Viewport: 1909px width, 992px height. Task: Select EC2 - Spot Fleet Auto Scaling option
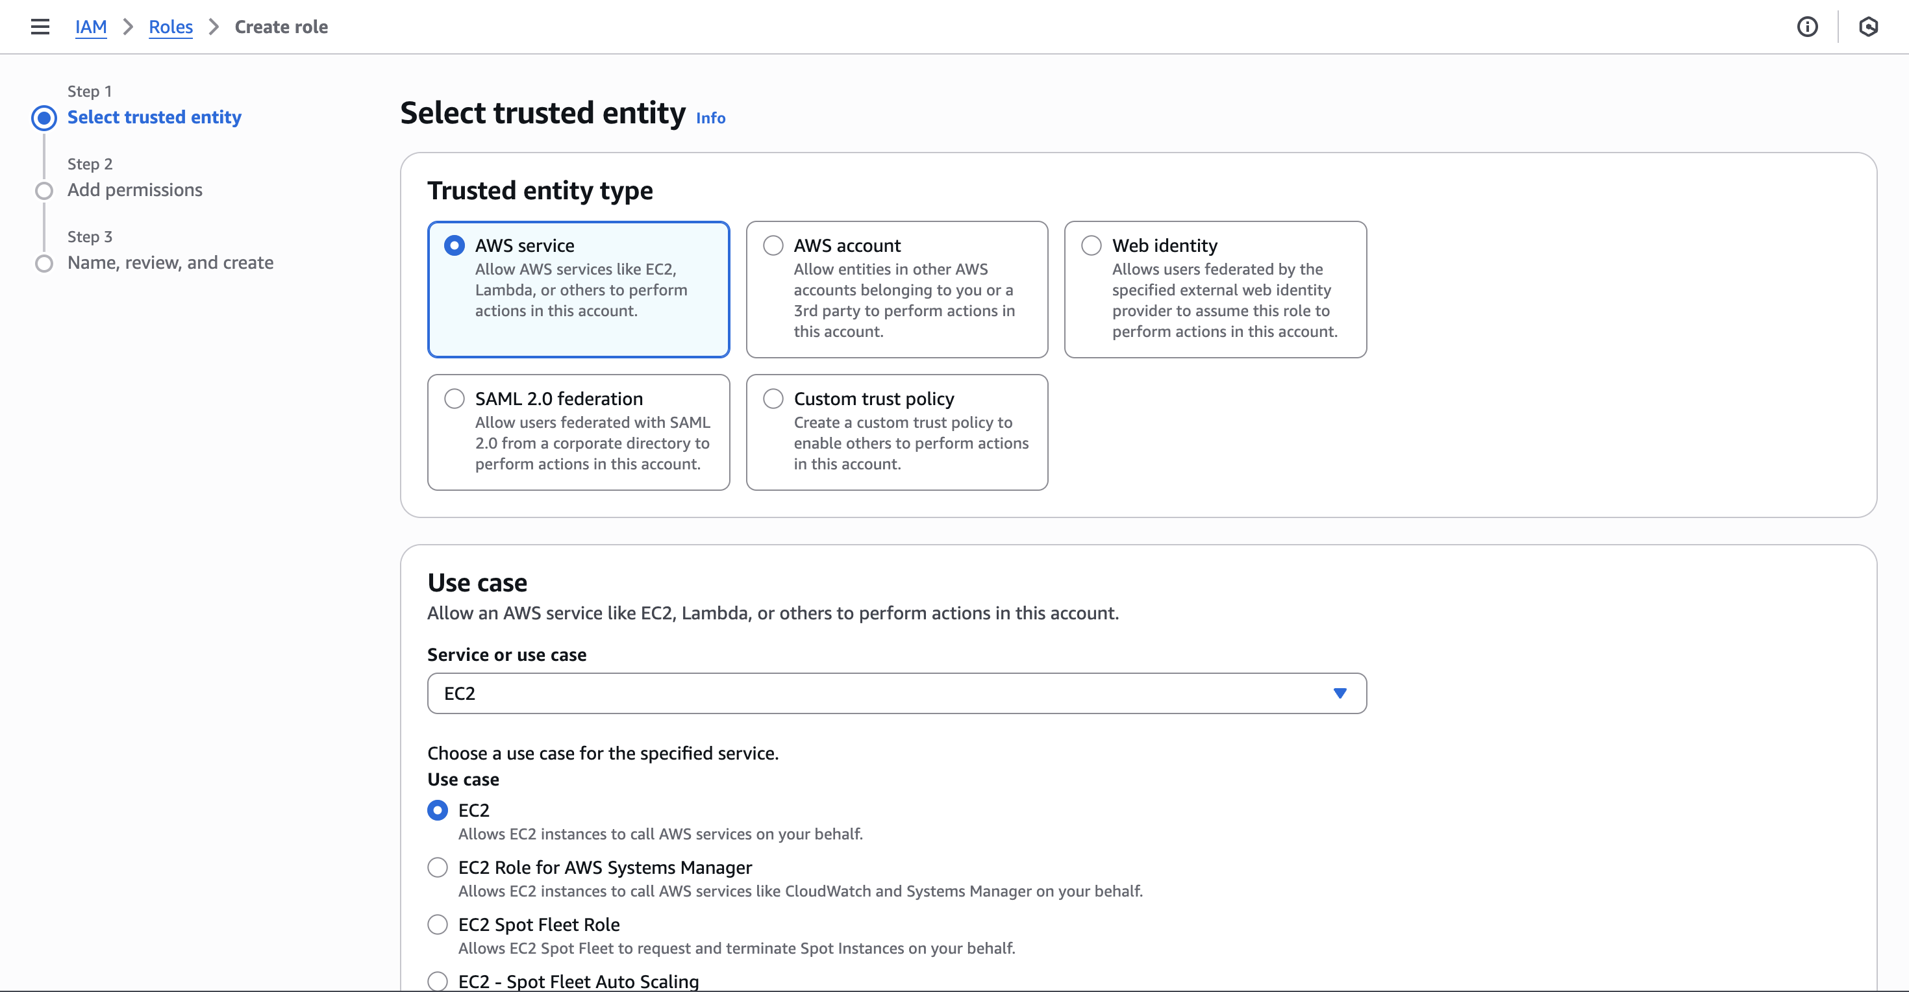coord(438,980)
